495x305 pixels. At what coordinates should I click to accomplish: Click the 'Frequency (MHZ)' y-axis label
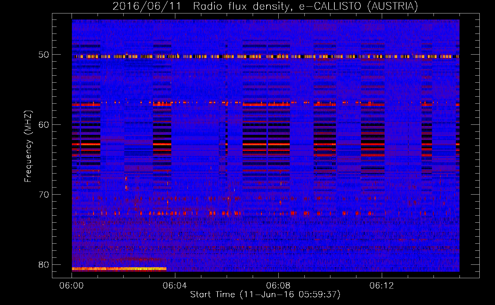(28, 146)
